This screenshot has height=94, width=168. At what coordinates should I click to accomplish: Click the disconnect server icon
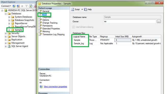pos(18,6)
